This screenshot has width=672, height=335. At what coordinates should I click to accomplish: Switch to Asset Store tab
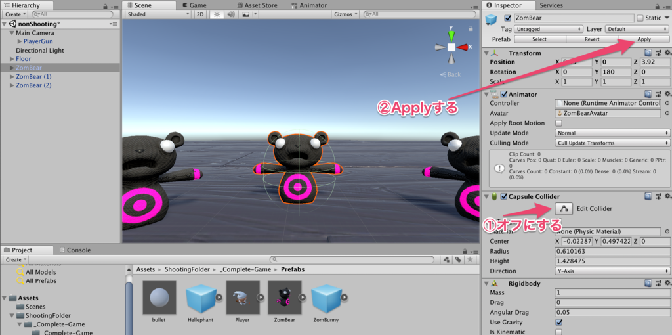[257, 5]
